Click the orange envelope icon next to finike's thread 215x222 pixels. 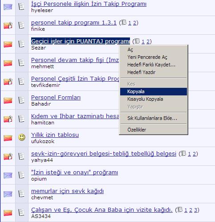click(8, 25)
